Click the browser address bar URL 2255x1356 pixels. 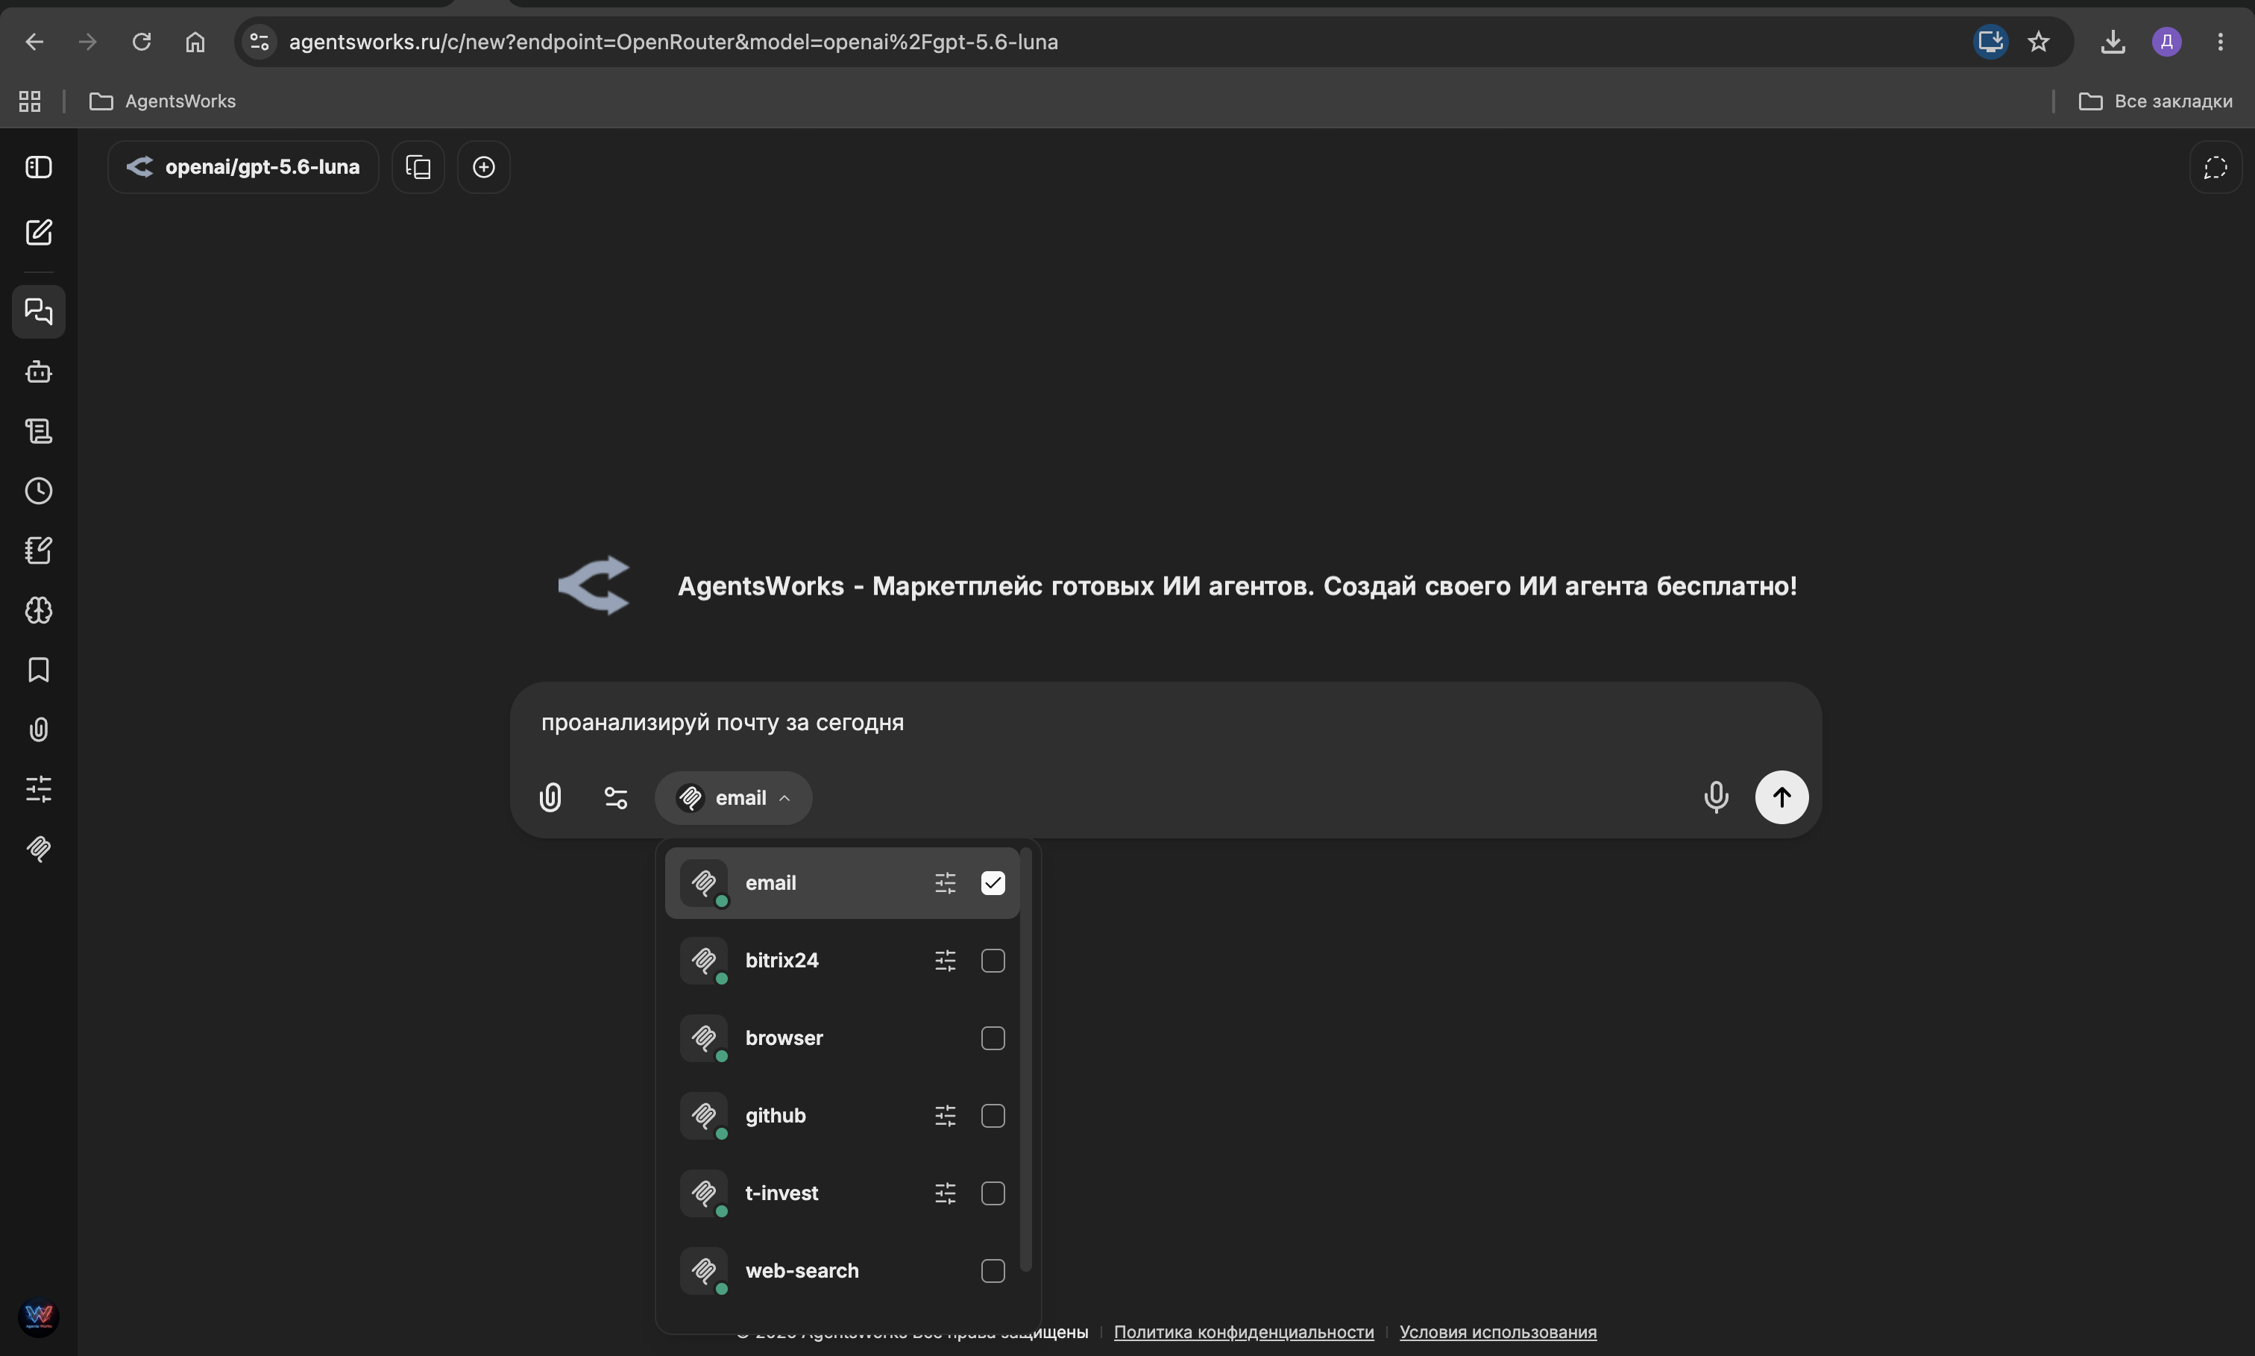674,42
